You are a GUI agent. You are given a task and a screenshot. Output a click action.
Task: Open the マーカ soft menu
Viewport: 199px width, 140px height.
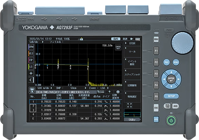tap(132, 52)
